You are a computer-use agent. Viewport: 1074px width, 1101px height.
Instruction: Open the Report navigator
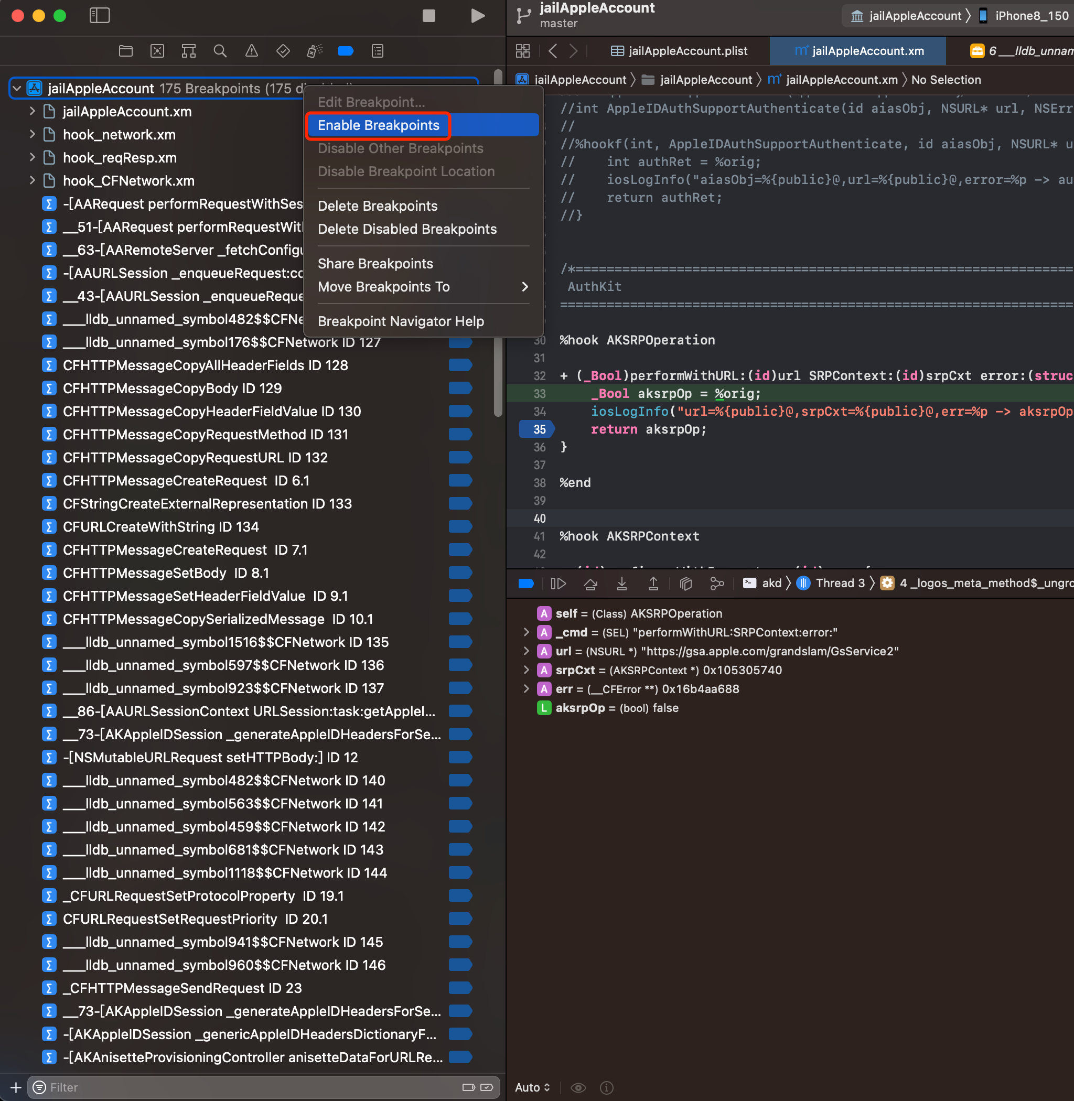click(x=378, y=51)
